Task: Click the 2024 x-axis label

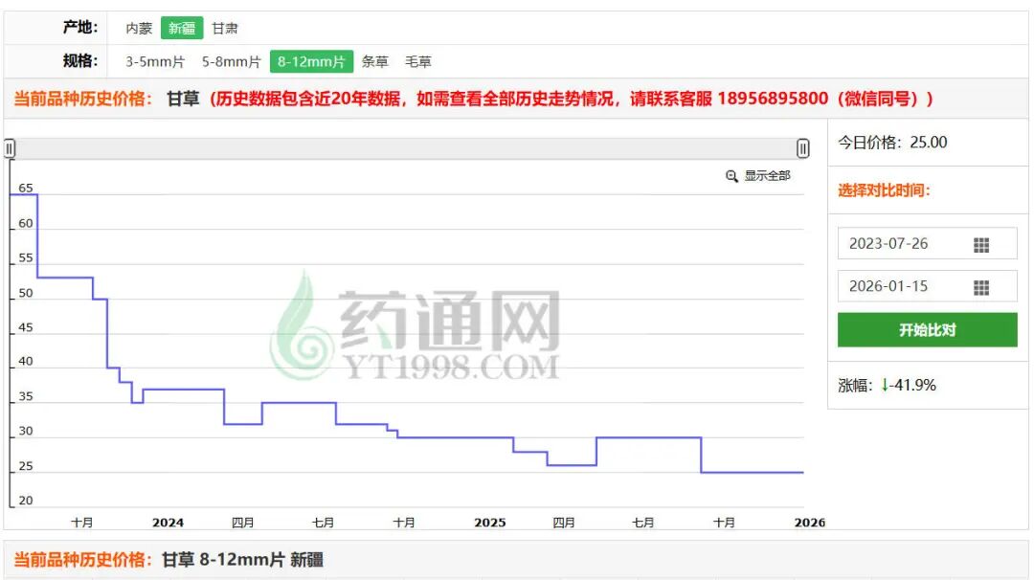Action: [168, 523]
